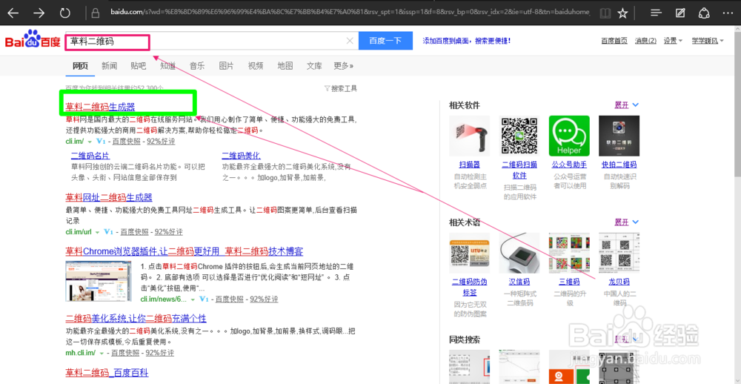Open the Hub three-lines icon
Viewport: 741px width, 384px height.
(656, 13)
